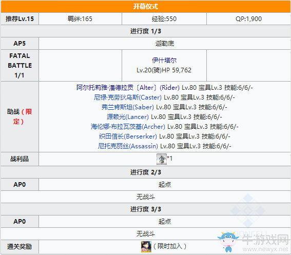Select the 进行度 1/3 section header

coord(146,31)
